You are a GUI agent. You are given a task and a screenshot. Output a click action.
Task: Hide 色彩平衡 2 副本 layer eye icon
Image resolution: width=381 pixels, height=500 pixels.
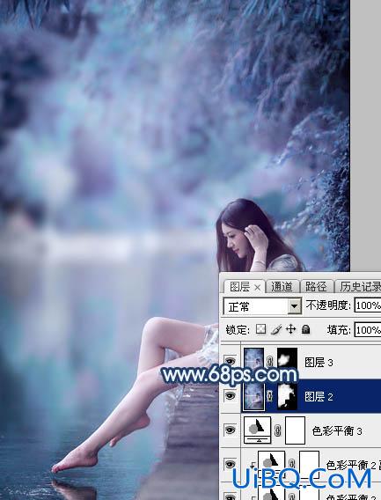pyautogui.click(x=230, y=464)
